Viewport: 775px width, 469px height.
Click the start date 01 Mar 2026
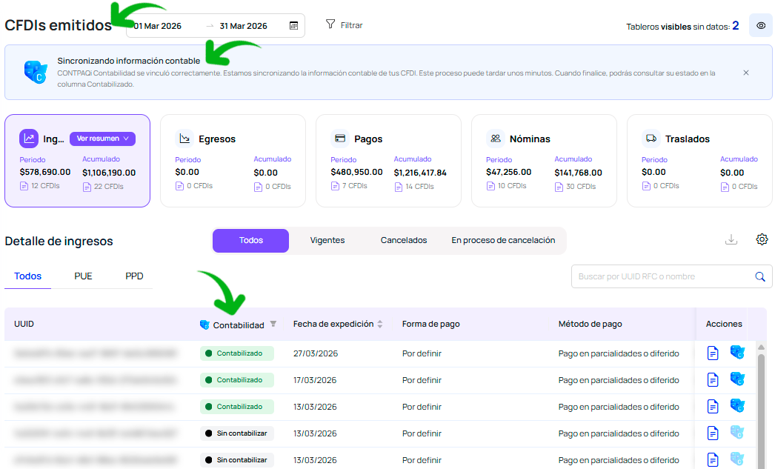point(158,26)
